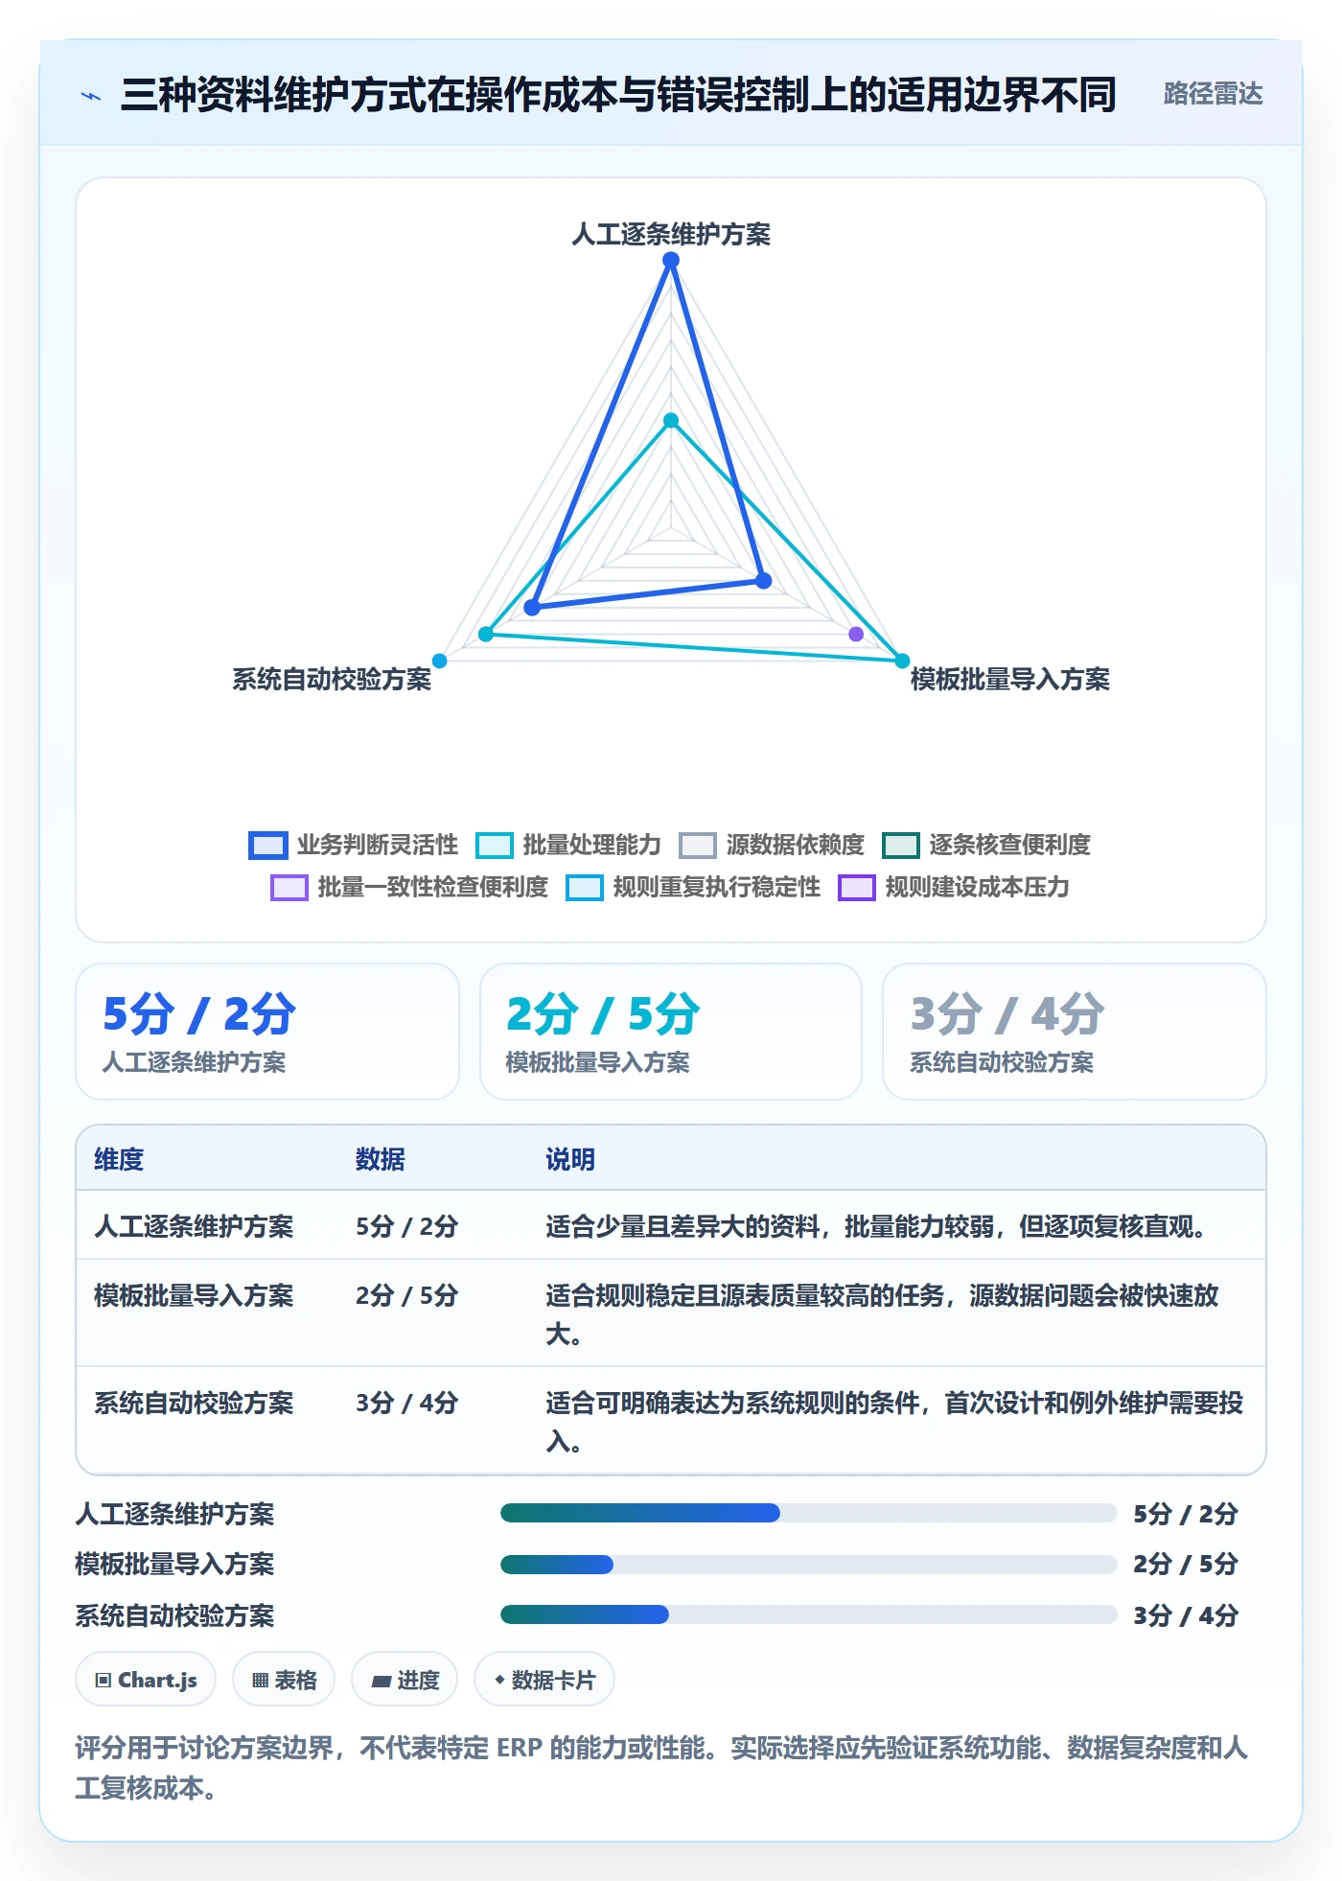This screenshot has width=1342, height=1881.
Task: Click the 系统自动校验方案 progress bar
Action: (808, 1615)
